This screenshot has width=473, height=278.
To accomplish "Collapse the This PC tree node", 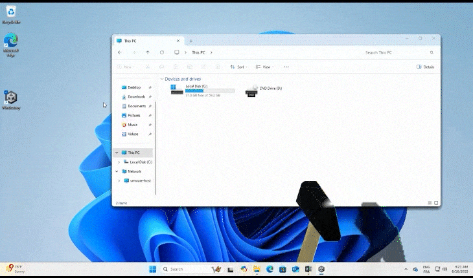I will [117, 153].
